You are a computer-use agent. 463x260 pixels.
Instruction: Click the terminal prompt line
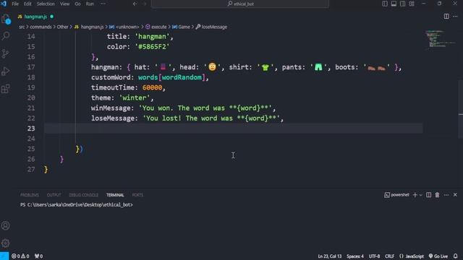(77, 204)
